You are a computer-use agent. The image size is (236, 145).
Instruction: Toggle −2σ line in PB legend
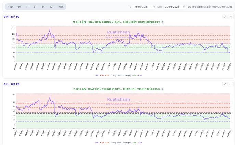click(x=140, y=143)
